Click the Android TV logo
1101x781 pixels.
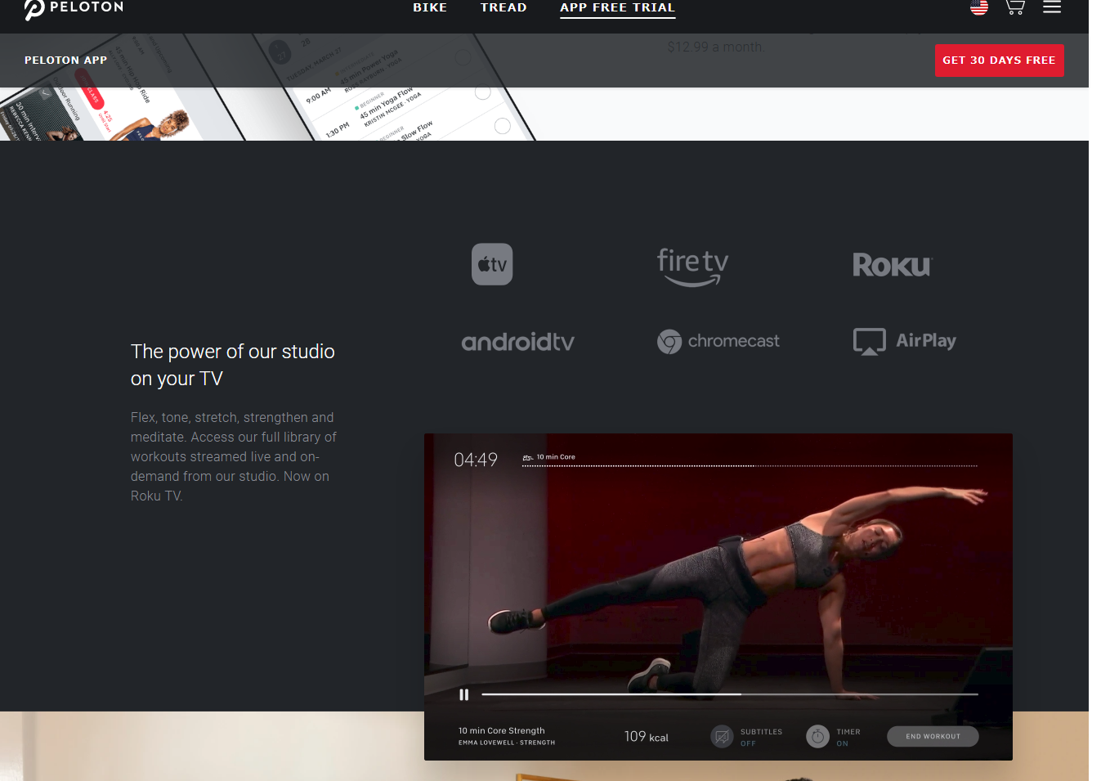(x=518, y=341)
